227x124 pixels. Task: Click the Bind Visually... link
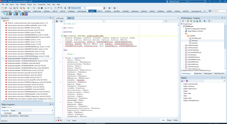(25, 116)
